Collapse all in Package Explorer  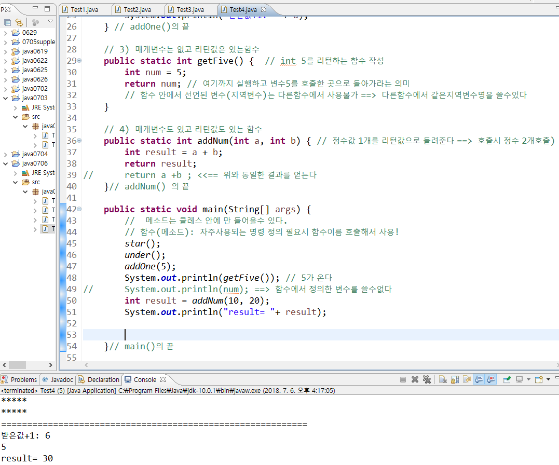click(7, 23)
